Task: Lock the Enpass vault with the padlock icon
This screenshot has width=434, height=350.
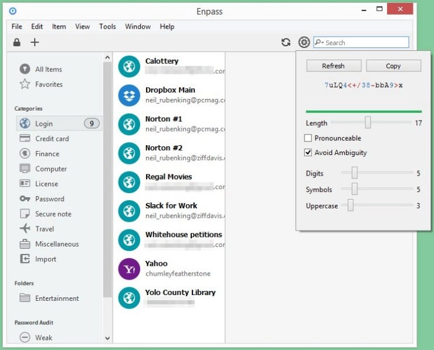Action: coord(17,42)
